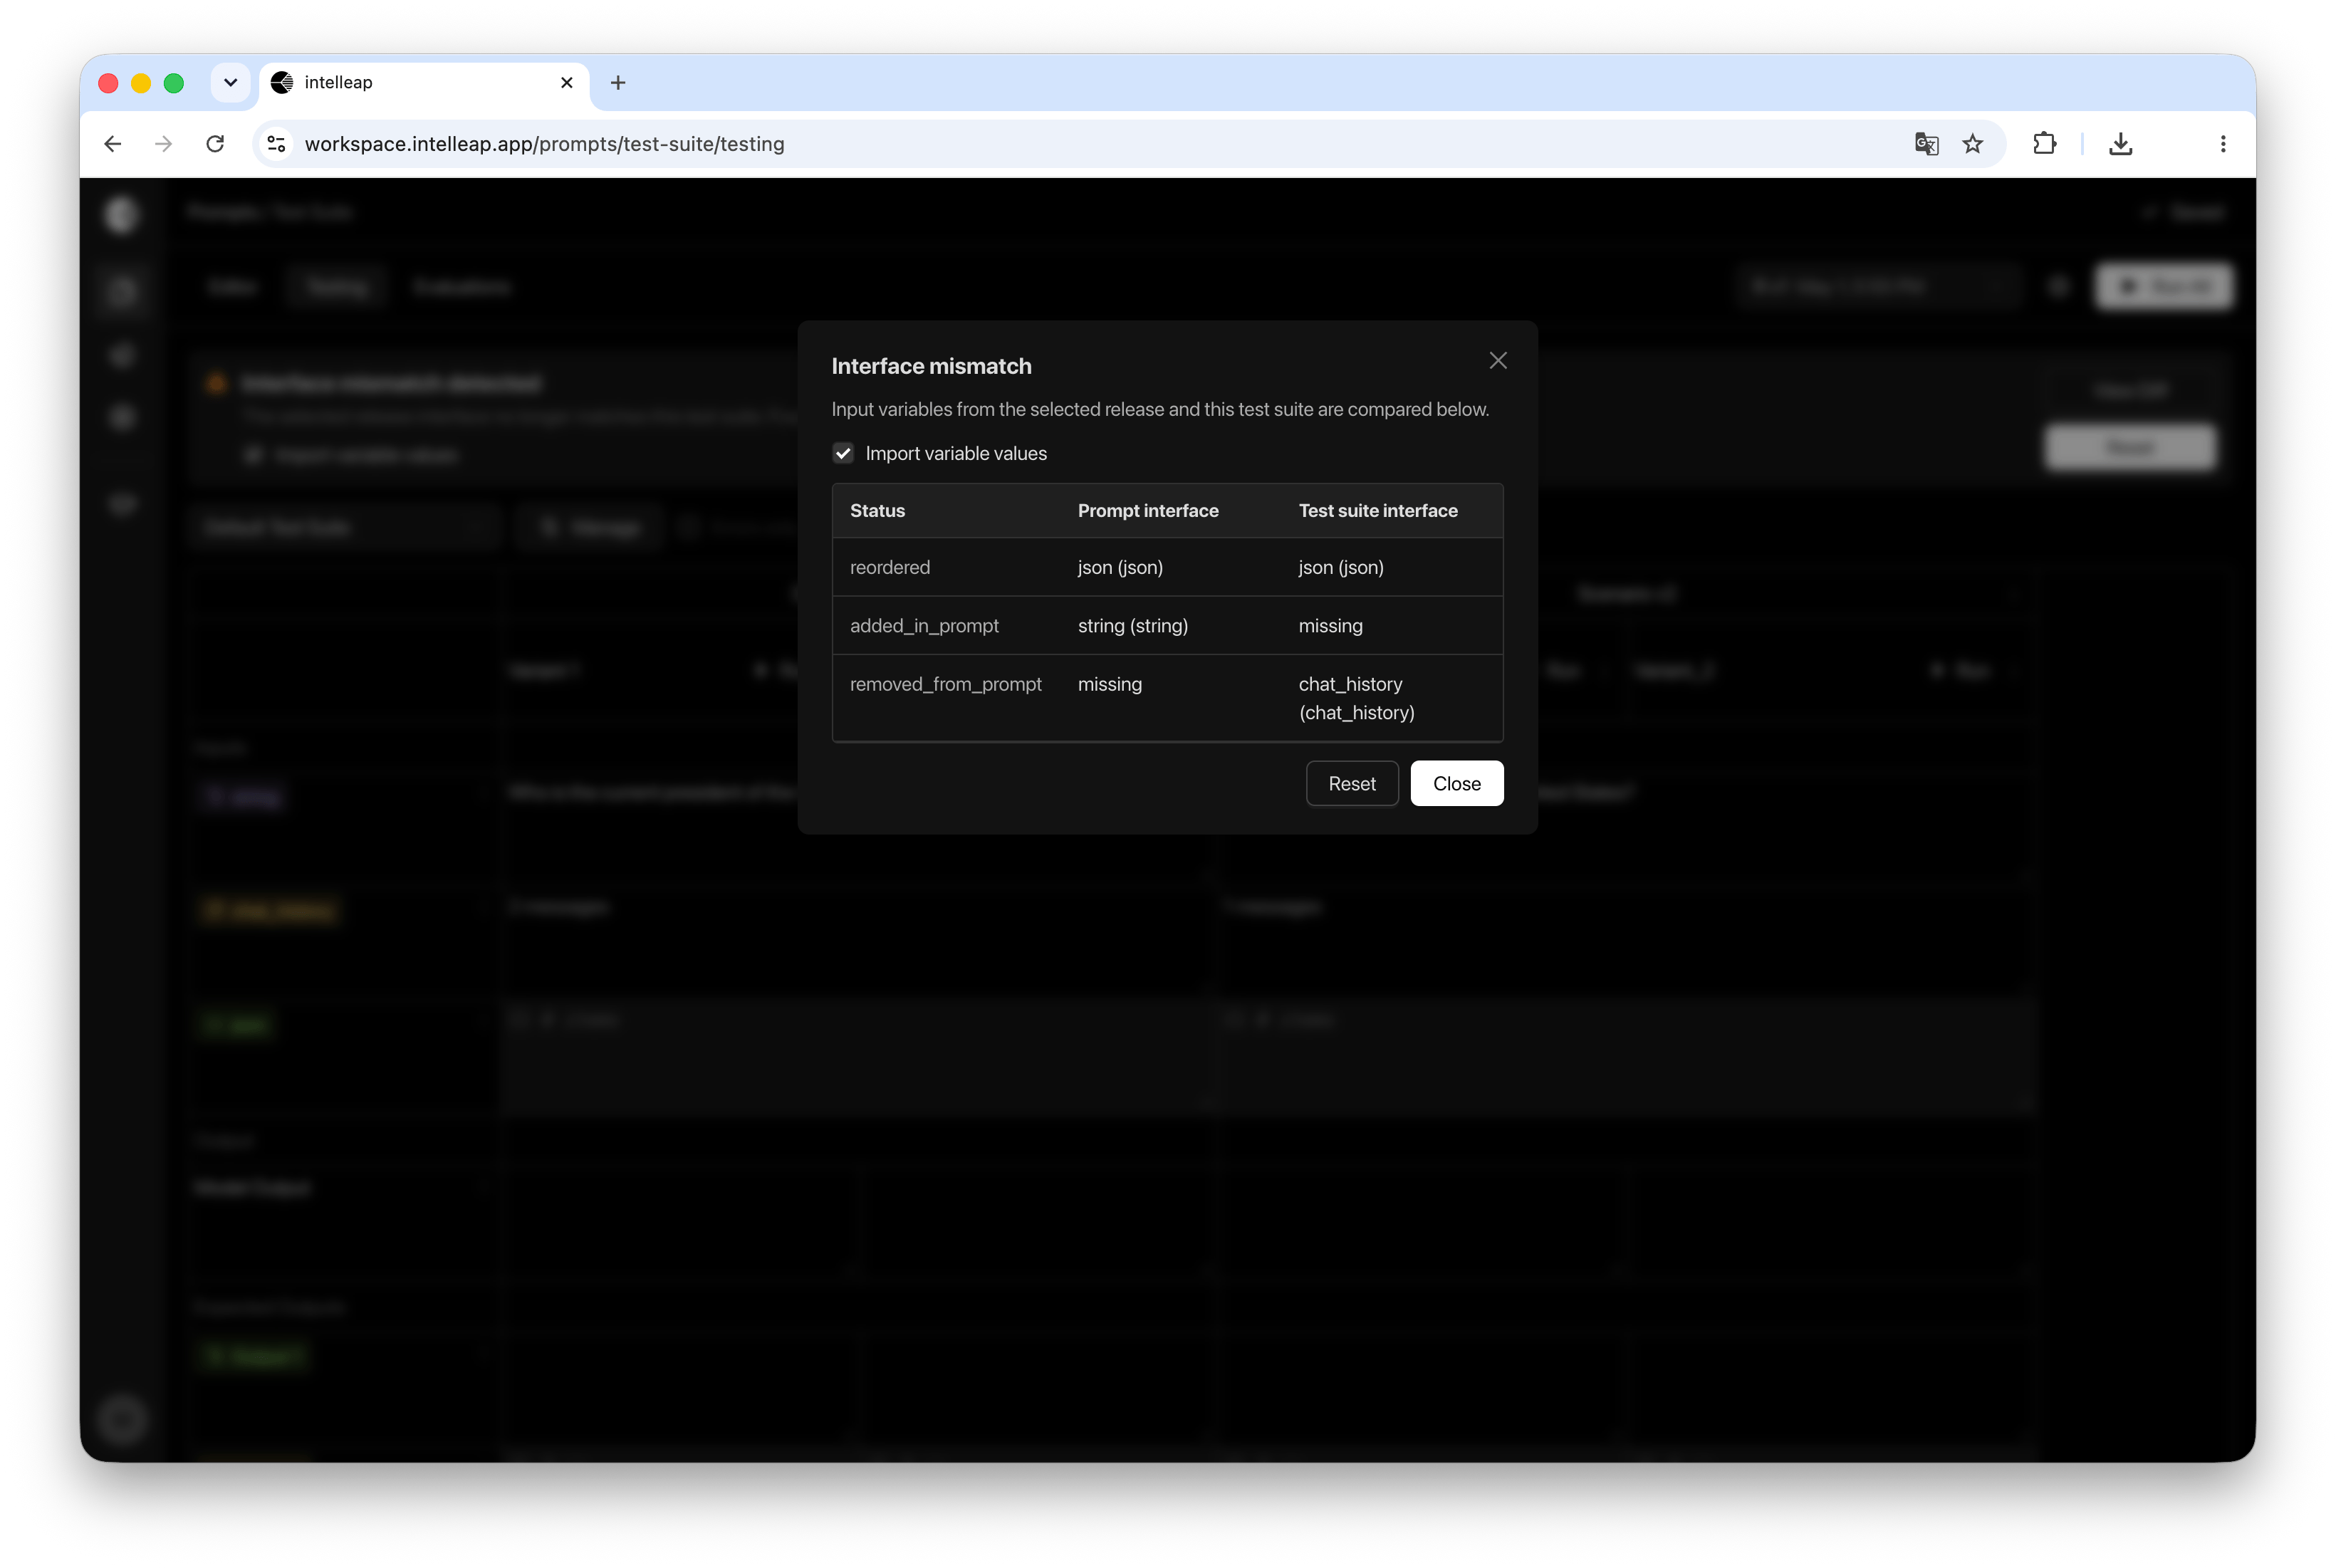
Task: Bookmark this page with star icon
Action: (x=1972, y=144)
